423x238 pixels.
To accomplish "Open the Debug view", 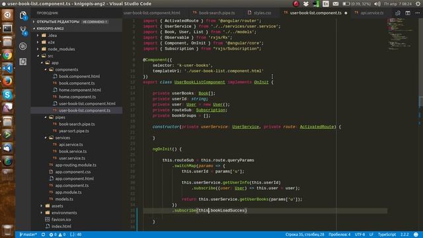I will point(23,46).
